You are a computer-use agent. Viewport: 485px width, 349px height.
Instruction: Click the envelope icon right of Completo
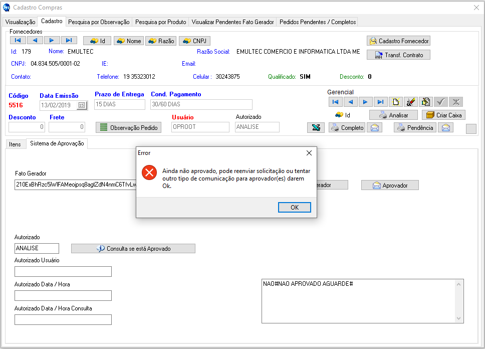(x=374, y=128)
